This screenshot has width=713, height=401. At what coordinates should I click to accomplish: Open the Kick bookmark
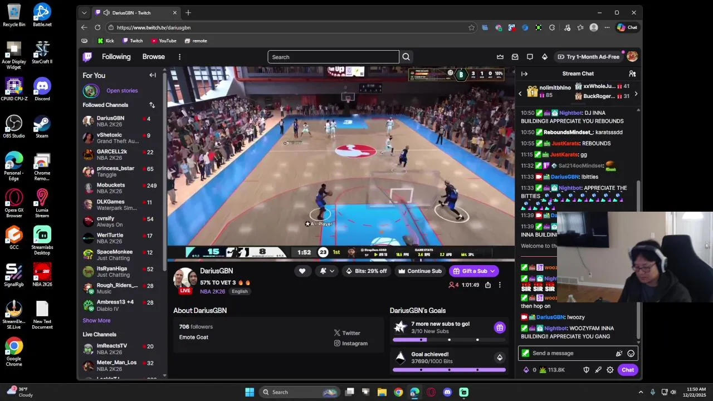click(106, 41)
